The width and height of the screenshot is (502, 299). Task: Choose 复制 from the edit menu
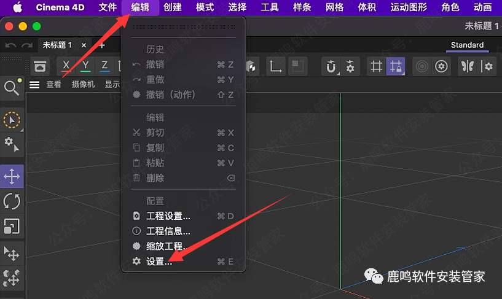point(184,148)
